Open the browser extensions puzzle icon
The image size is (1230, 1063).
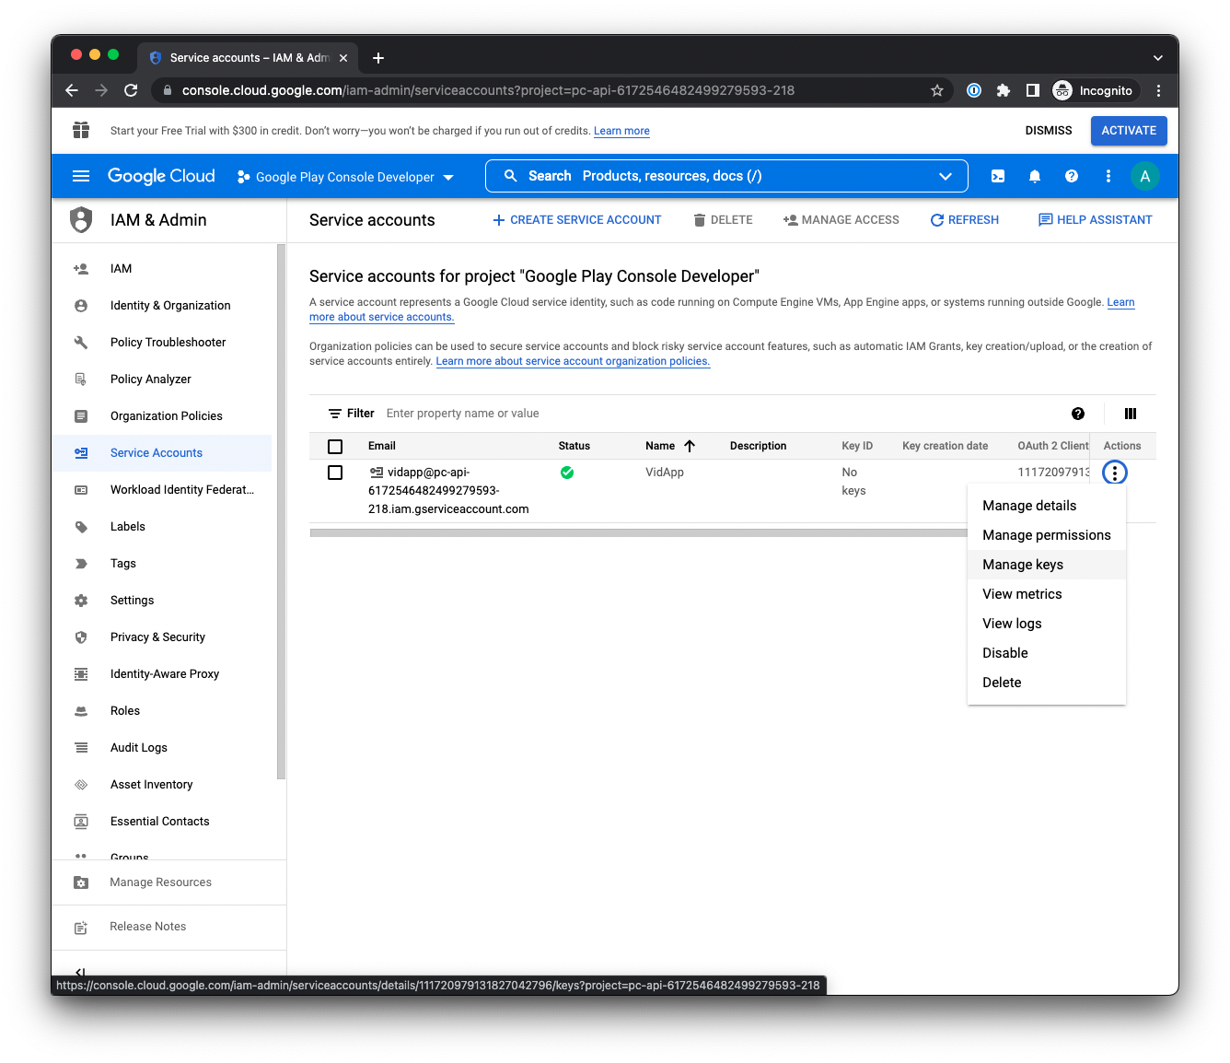coord(1004,90)
